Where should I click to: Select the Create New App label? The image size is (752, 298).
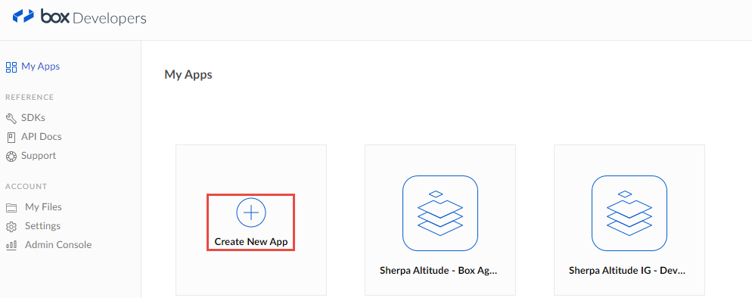pos(251,242)
